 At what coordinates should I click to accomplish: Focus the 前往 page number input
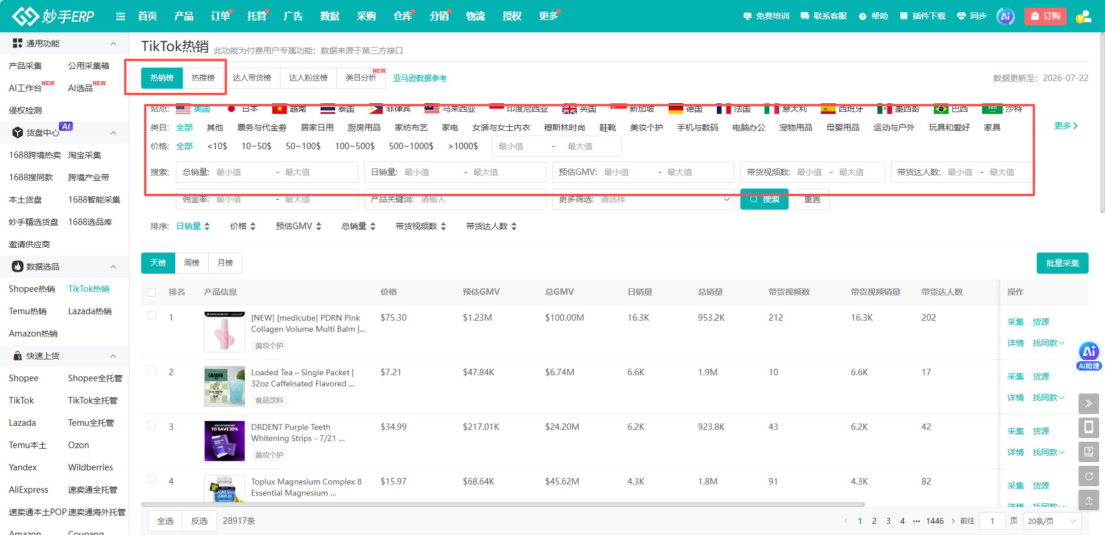tap(993, 521)
